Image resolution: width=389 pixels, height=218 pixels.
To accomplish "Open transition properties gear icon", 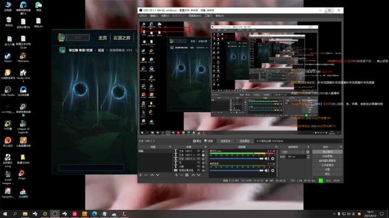I will tap(308, 152).
